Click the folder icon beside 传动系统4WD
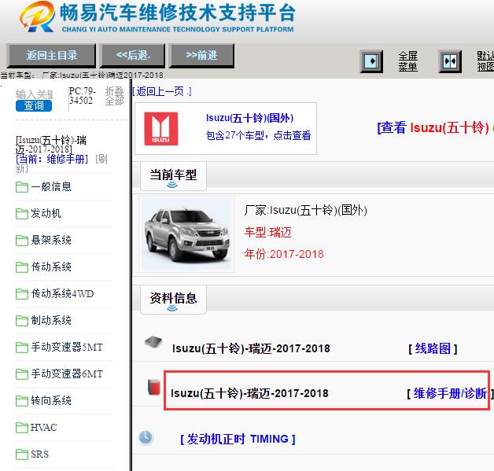 22,294
